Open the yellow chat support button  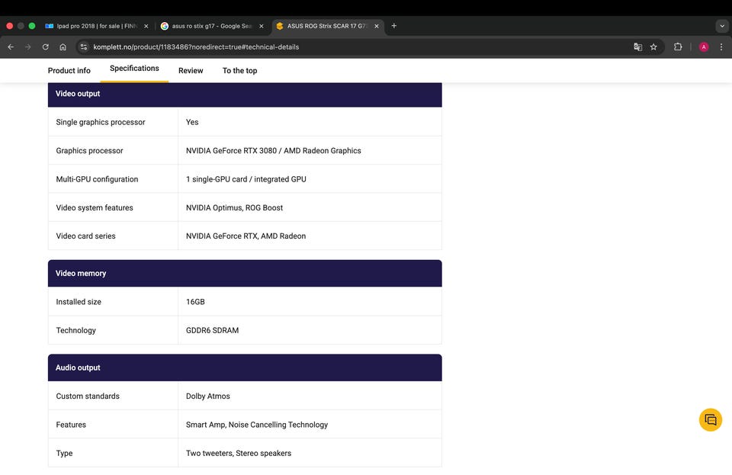[x=711, y=419]
